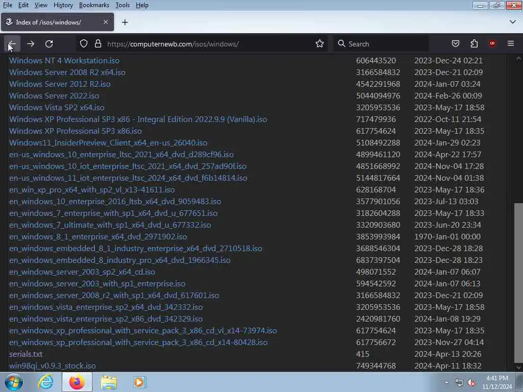Open Windows11_InsiderPreview_Client_x64 iso link
The width and height of the screenshot is (523, 392).
(108, 143)
